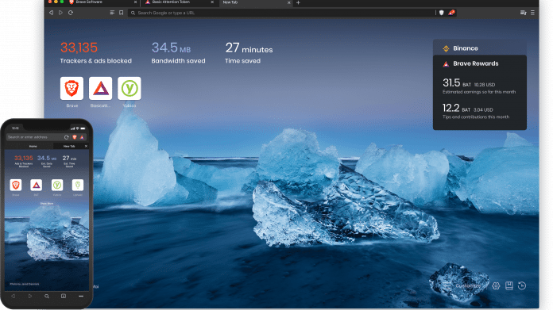The width and height of the screenshot is (553, 310).
Task: Close the New Tab on the phone
Action: point(86,146)
